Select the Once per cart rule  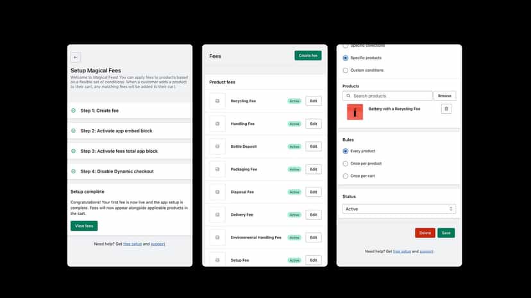(346, 176)
